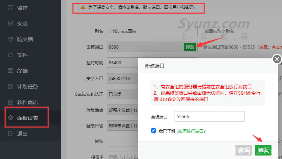Select 面板设置 in the sidebar

tap(28, 118)
